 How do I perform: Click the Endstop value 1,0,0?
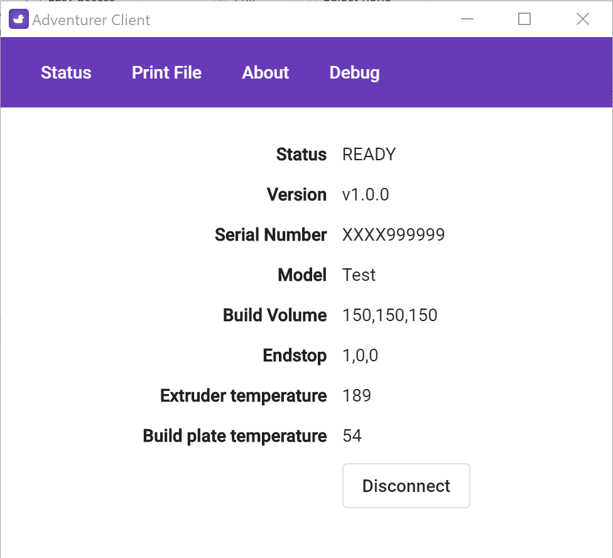360,356
